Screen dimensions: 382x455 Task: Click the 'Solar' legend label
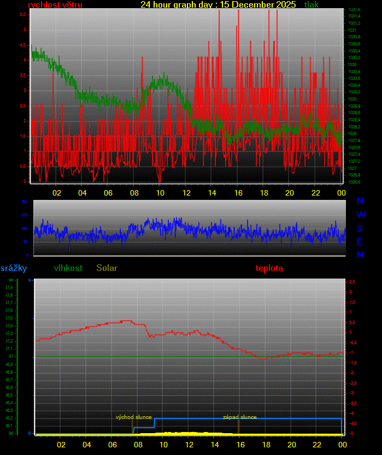[x=107, y=268]
